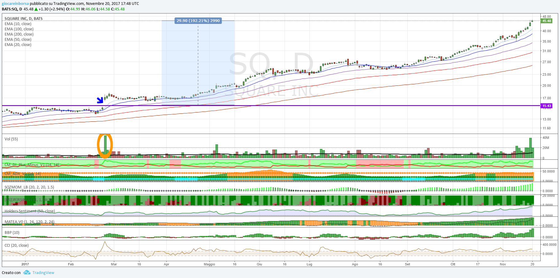The height and width of the screenshot is (278, 560).
Task: Click the purple 15.43 price level tag
Action: [x=546, y=106]
